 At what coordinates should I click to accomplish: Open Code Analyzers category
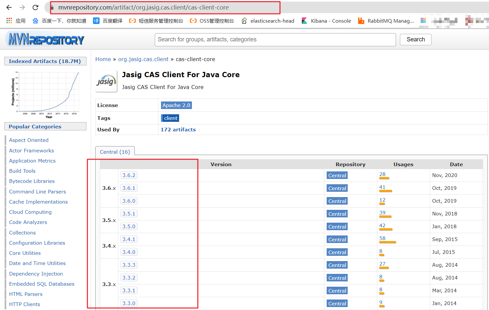click(28, 222)
